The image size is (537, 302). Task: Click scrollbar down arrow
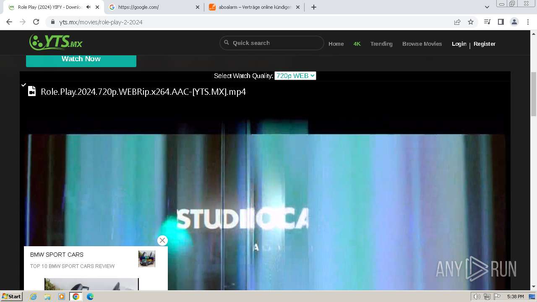[534, 287]
